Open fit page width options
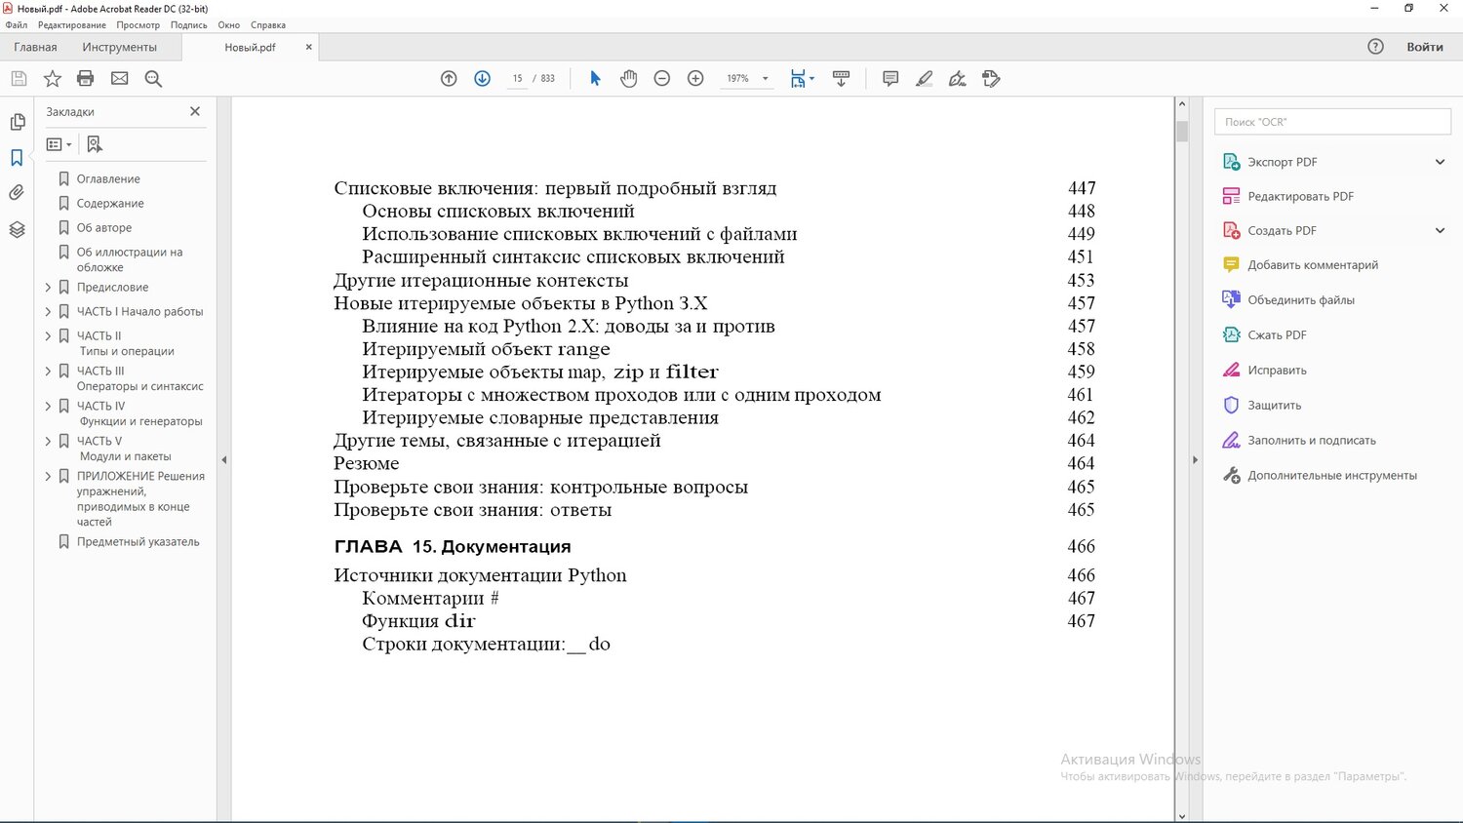 pyautogui.click(x=802, y=79)
